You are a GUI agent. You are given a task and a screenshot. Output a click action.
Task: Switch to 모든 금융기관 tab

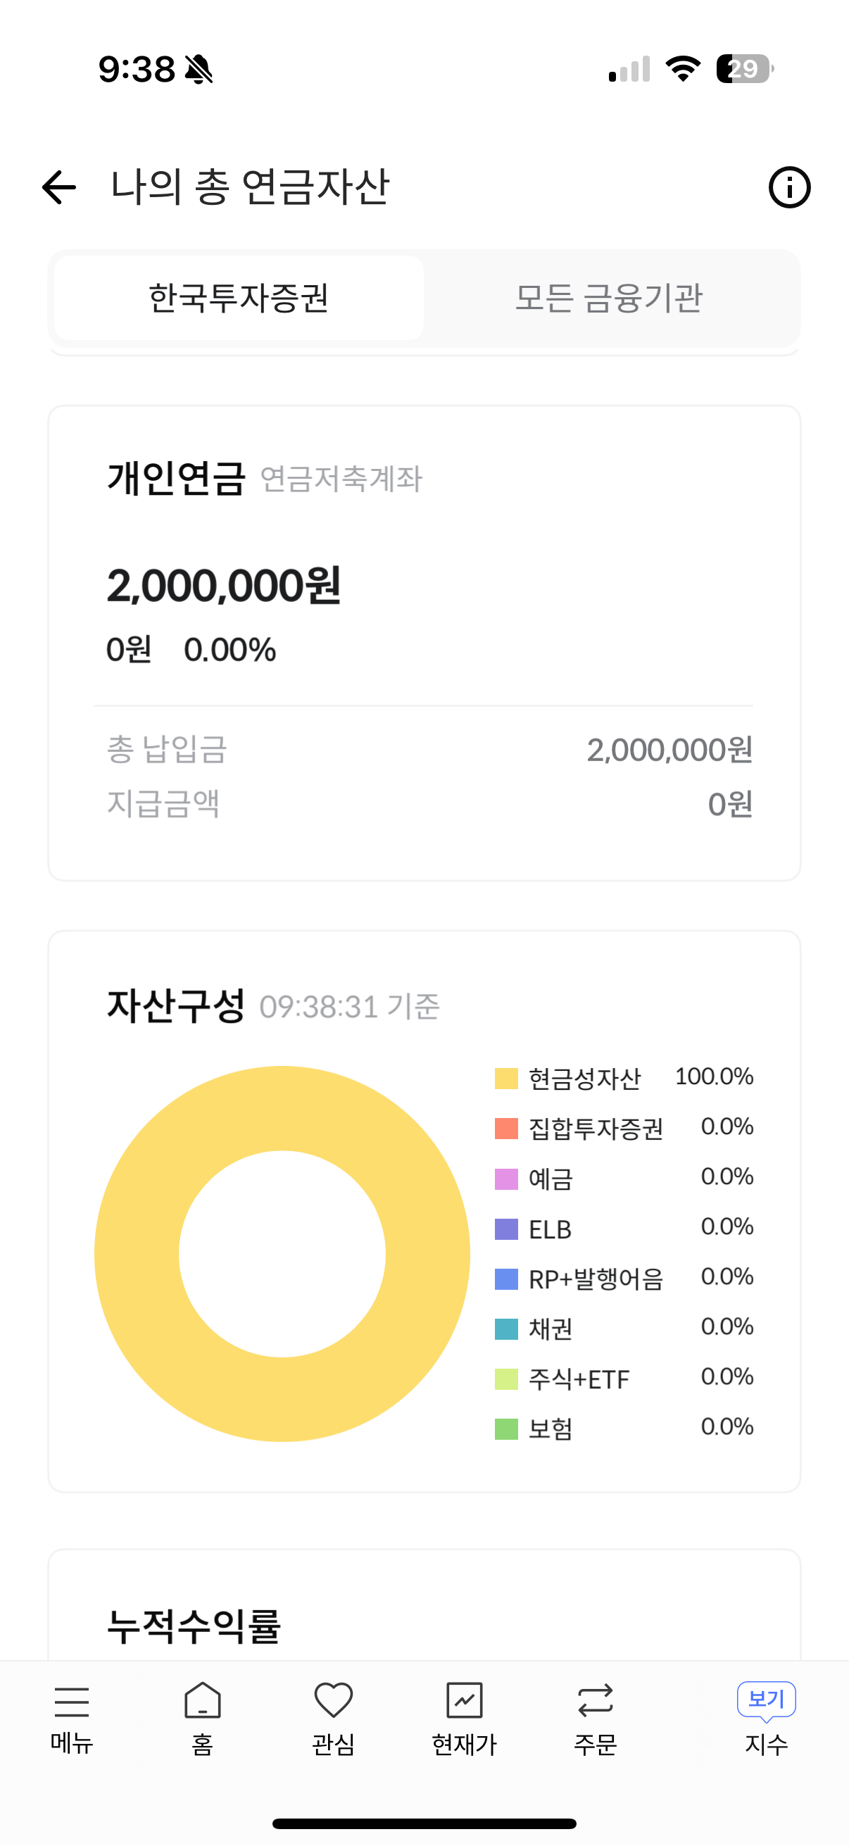609,298
